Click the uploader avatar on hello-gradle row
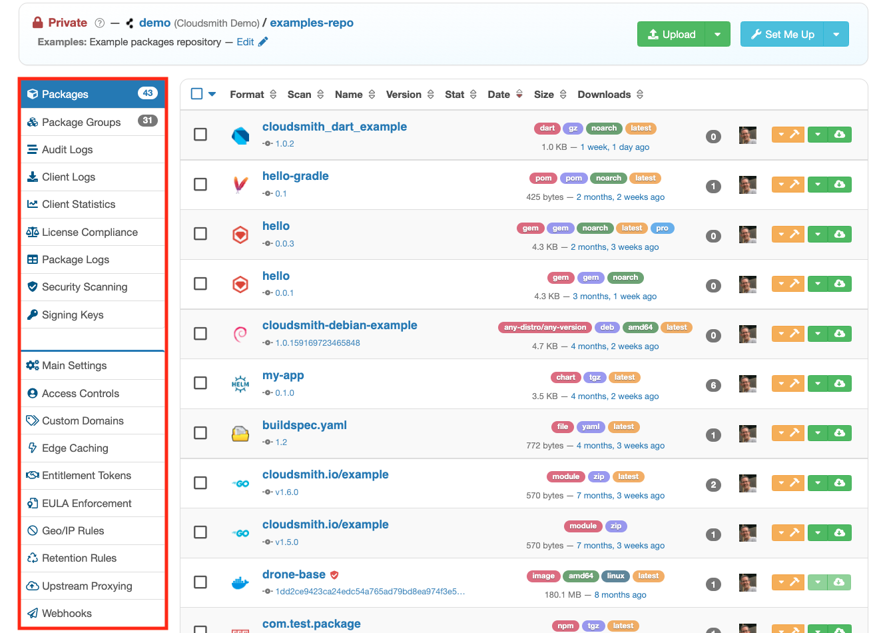 click(748, 185)
